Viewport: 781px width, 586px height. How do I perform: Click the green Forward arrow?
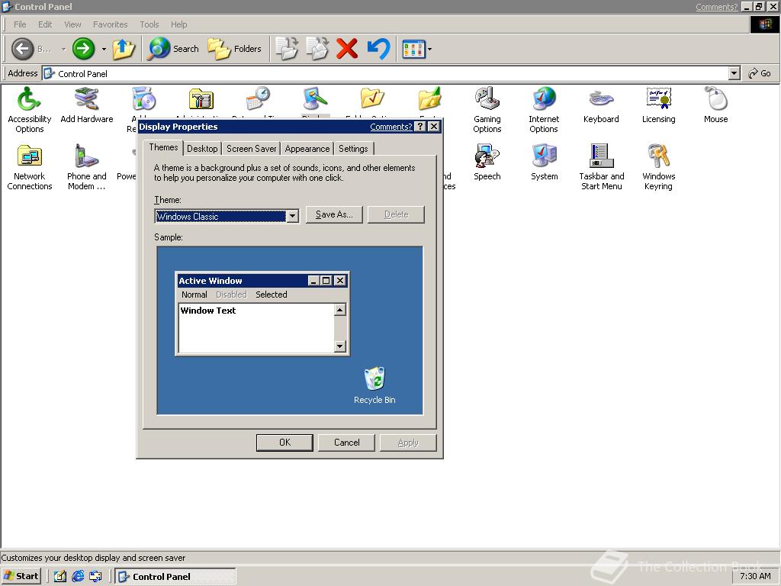point(83,49)
